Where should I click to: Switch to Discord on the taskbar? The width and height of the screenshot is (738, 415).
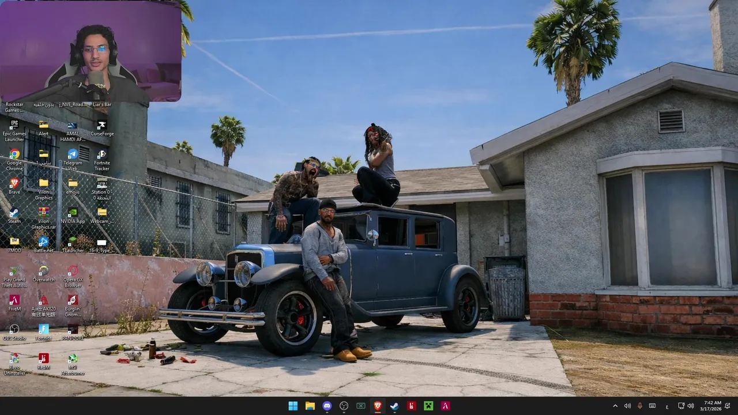tap(327, 406)
